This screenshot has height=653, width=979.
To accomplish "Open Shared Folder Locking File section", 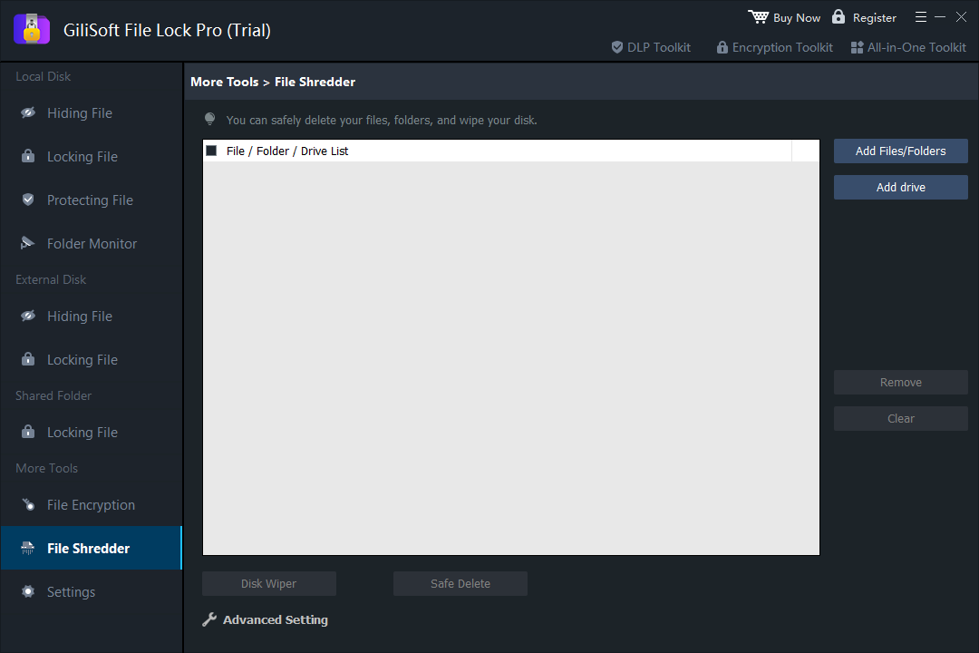I will [92, 433].
